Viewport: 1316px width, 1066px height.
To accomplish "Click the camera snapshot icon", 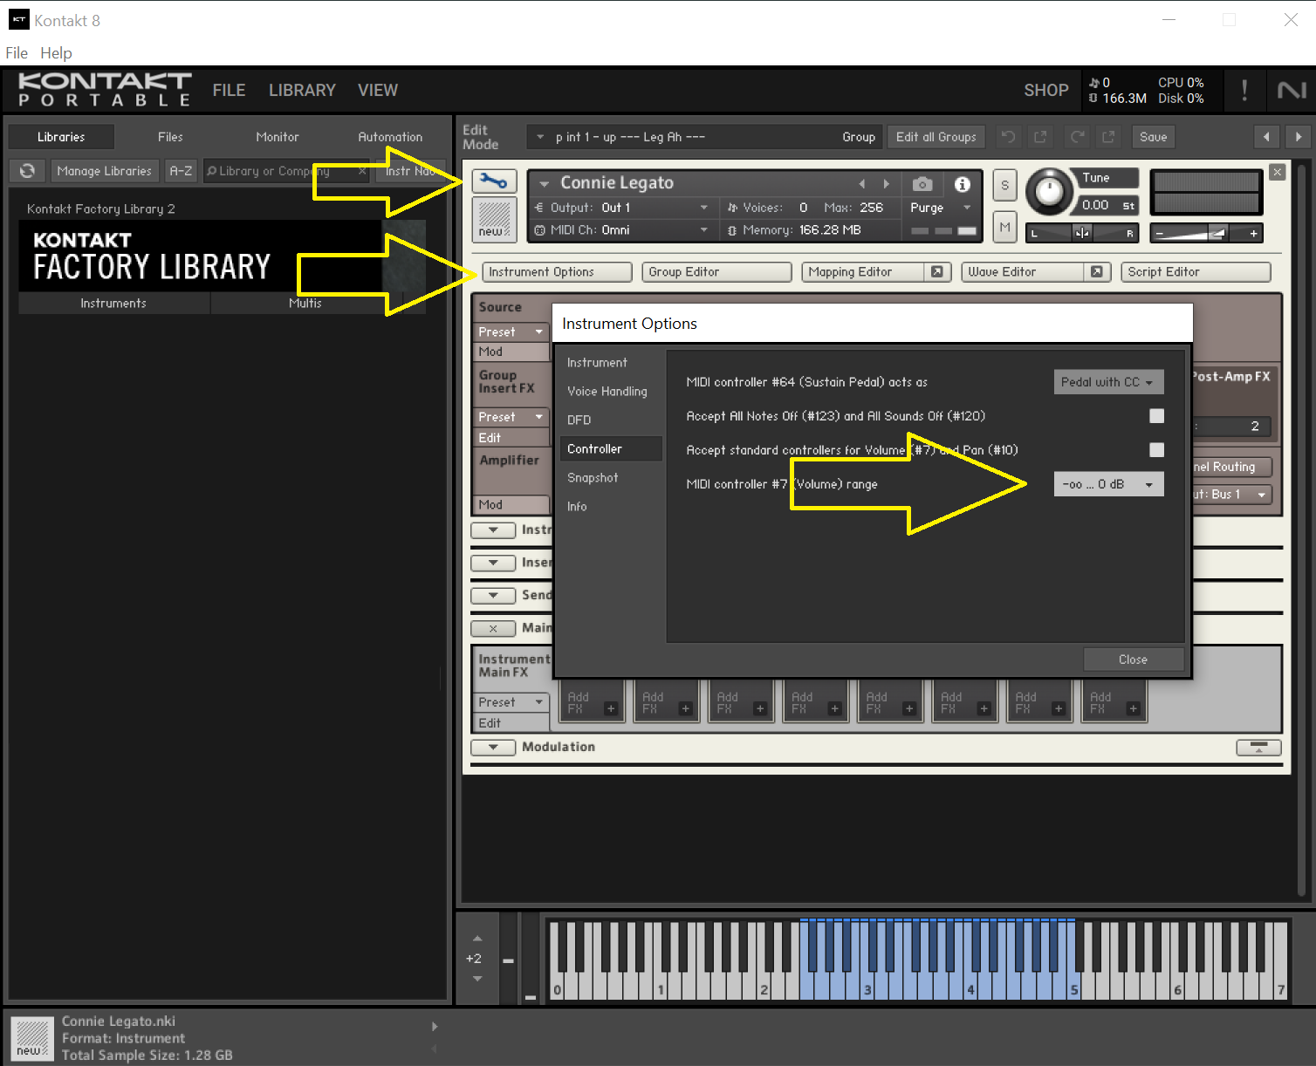I will point(922,184).
